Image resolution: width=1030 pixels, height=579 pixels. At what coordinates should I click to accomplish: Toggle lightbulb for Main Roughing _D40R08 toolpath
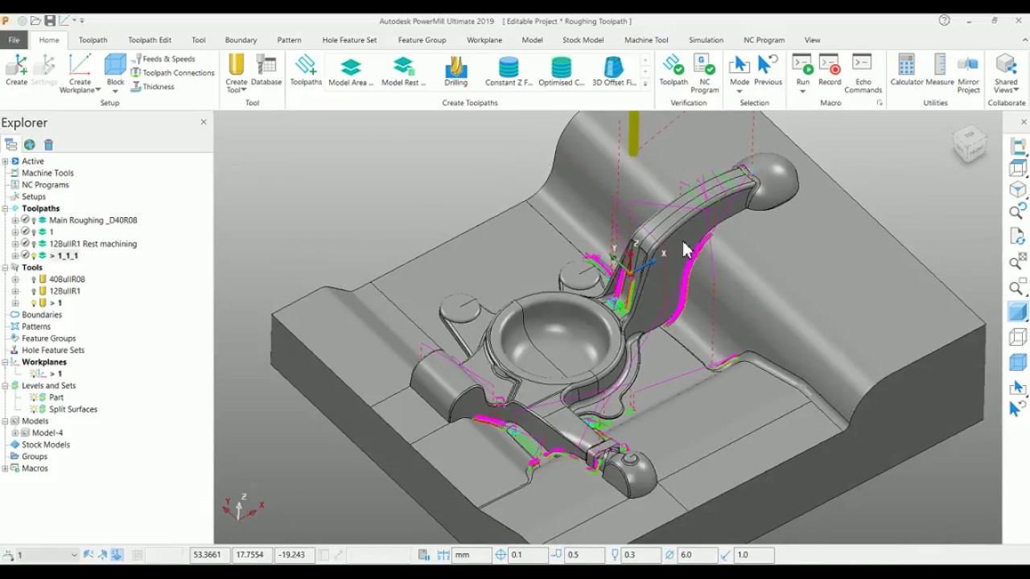pos(35,220)
